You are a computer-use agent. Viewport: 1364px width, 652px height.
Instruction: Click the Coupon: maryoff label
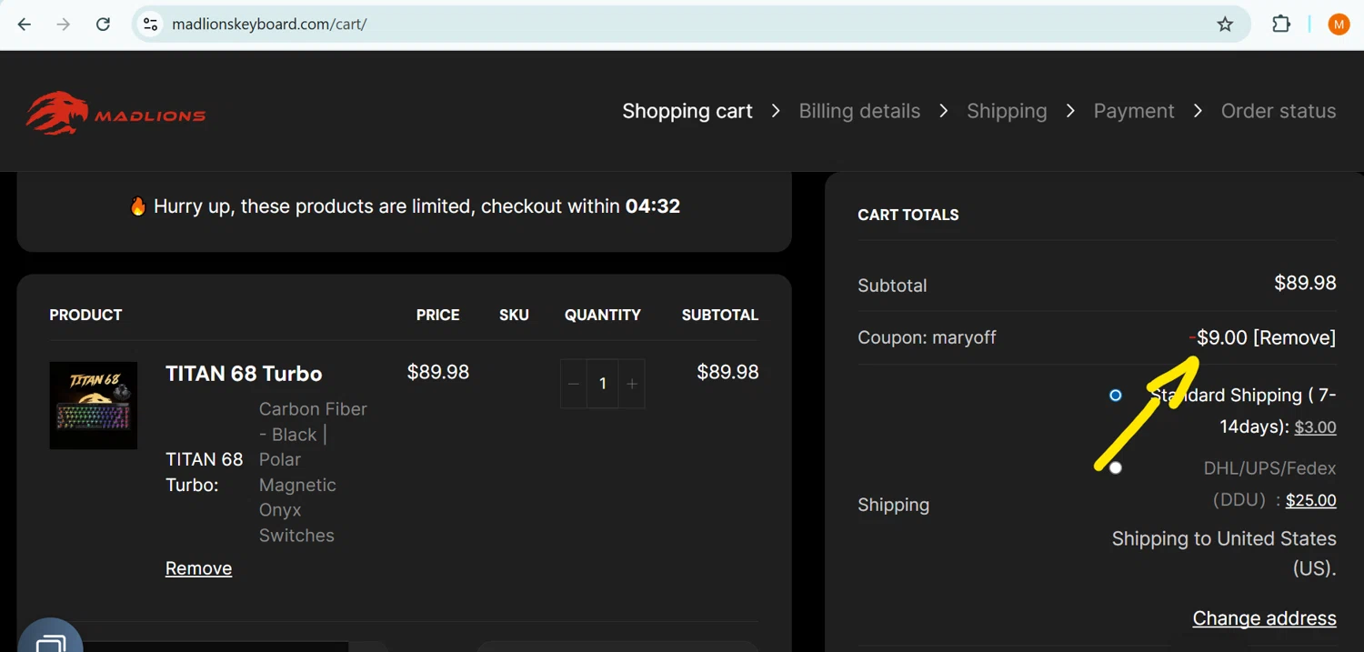coord(927,337)
